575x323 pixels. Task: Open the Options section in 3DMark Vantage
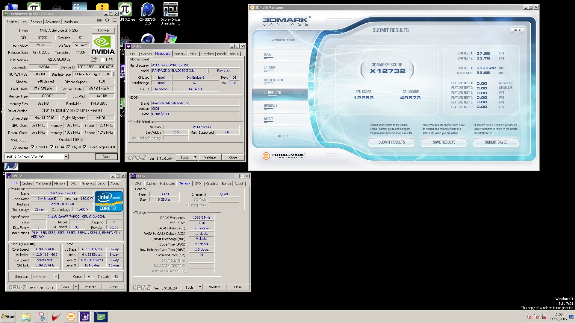point(269,67)
